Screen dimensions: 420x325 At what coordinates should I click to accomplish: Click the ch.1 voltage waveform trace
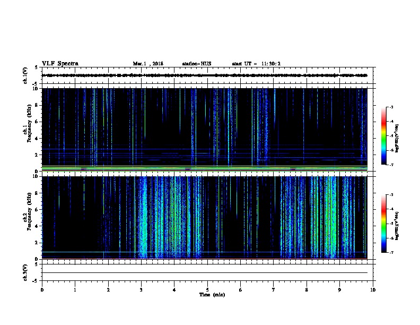tap(204, 75)
